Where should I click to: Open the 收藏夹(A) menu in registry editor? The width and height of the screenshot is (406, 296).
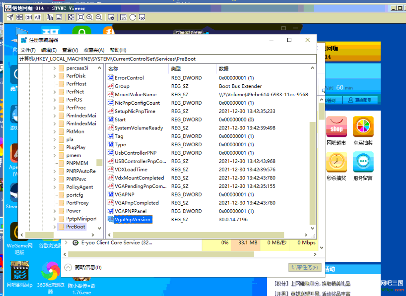click(x=94, y=50)
